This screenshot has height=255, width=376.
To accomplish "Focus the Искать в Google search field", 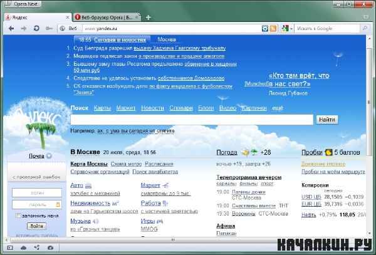I will click(x=328, y=29).
